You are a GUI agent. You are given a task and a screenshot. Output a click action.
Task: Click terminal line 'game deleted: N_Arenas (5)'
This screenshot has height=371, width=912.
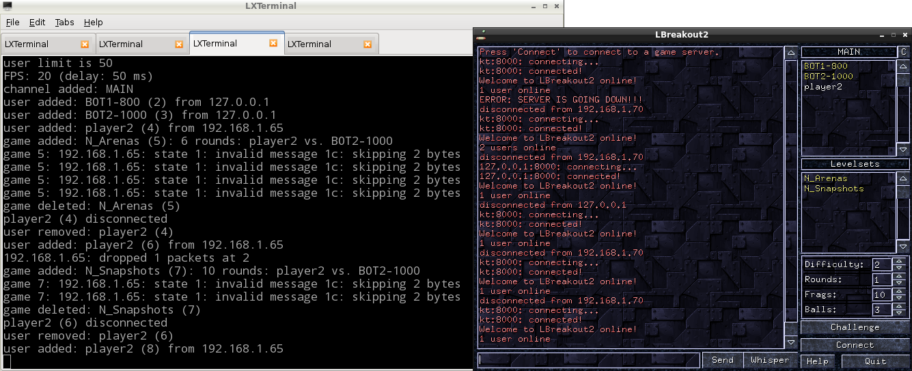(x=92, y=206)
